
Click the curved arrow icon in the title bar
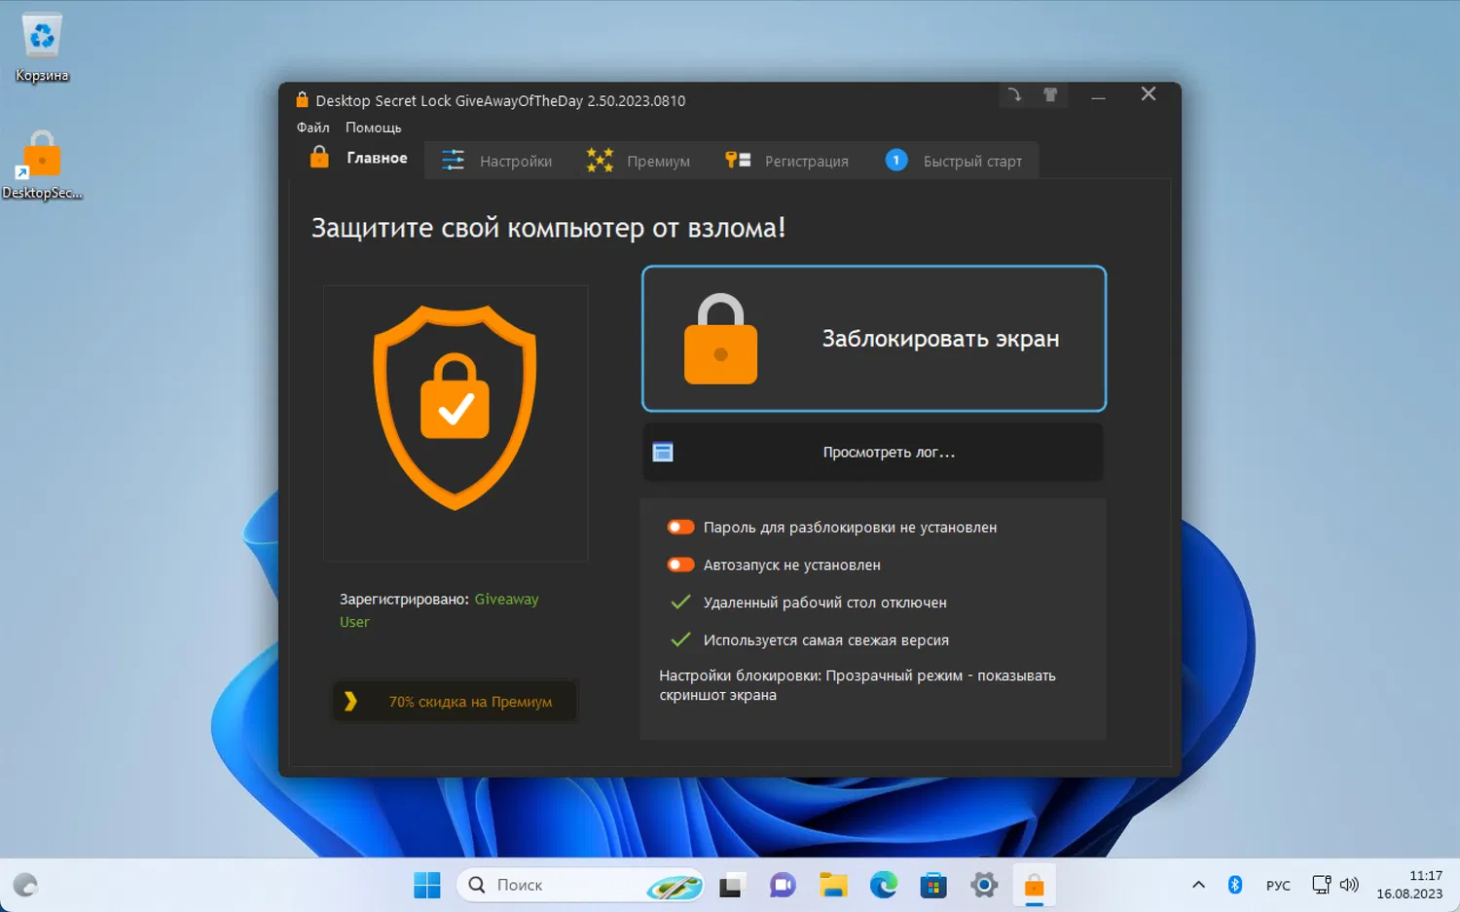click(1014, 94)
